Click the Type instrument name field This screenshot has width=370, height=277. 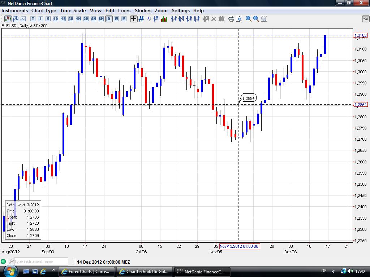point(41,261)
